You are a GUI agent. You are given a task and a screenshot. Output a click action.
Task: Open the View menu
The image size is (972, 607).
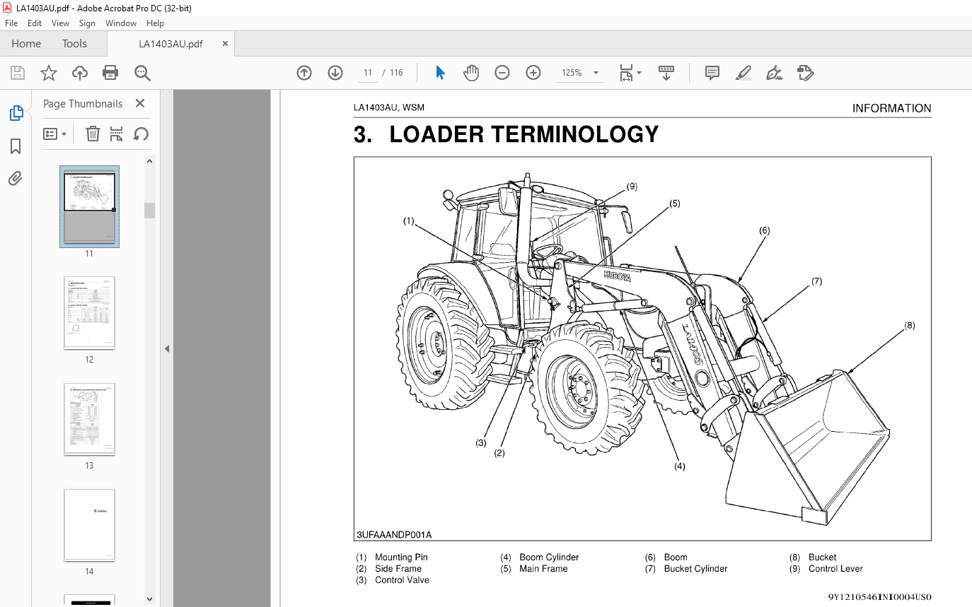61,23
